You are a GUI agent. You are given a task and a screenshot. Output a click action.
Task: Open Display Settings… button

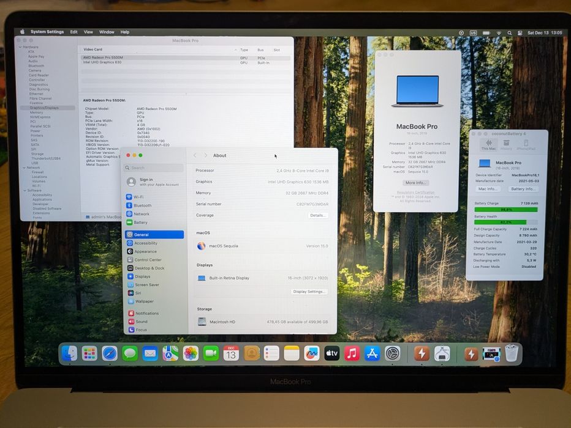pos(309,292)
